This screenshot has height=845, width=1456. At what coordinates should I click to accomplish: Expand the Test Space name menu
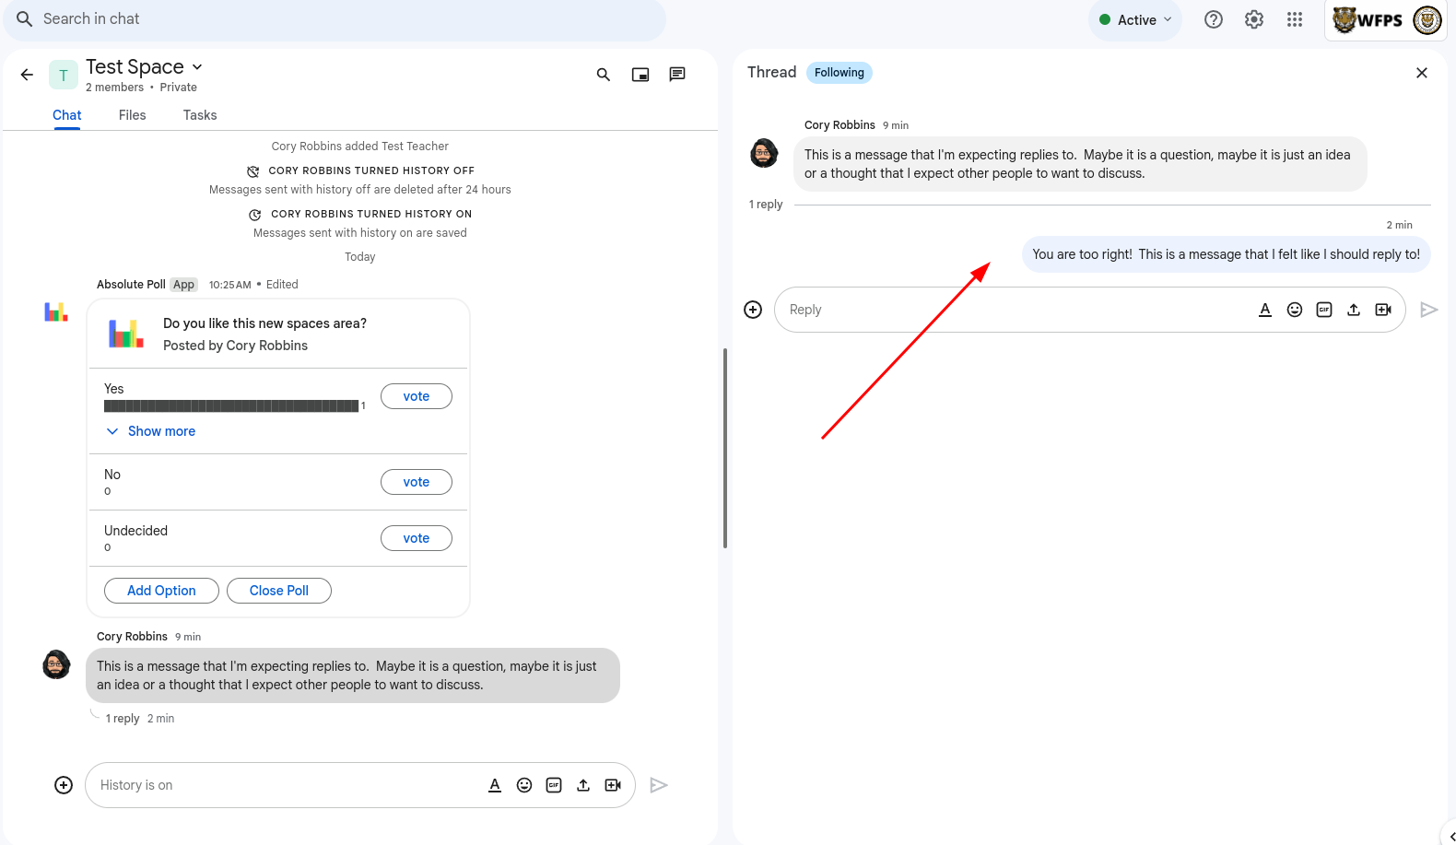coord(197,67)
